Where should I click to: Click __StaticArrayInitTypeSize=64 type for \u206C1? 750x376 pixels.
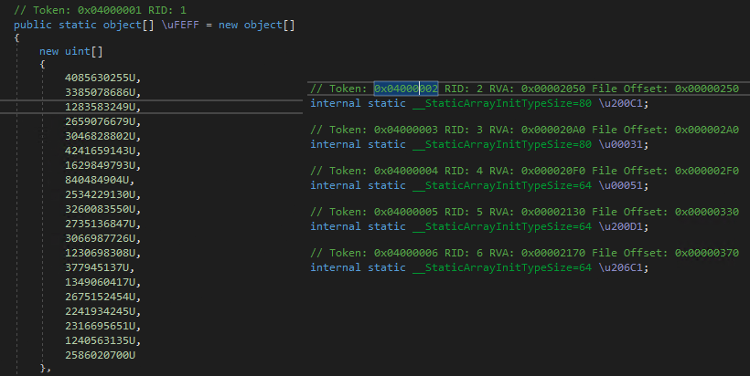[x=502, y=267]
